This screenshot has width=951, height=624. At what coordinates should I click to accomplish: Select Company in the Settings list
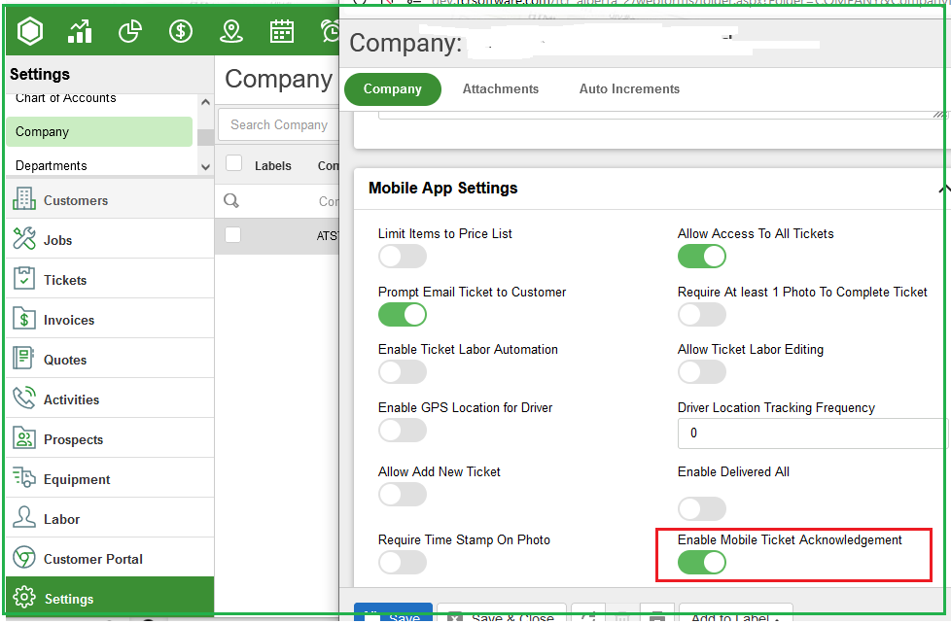point(99,131)
